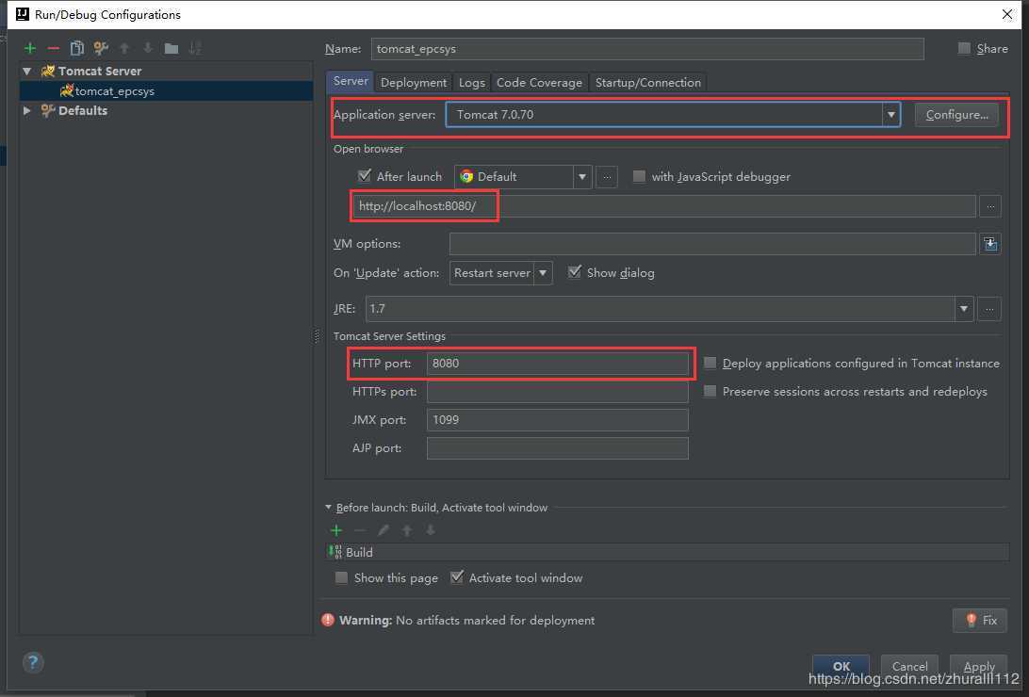Select tomcat_epcsys configuration in tree
1029x697 pixels.
coord(166,91)
